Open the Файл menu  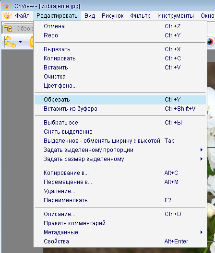[22, 16]
